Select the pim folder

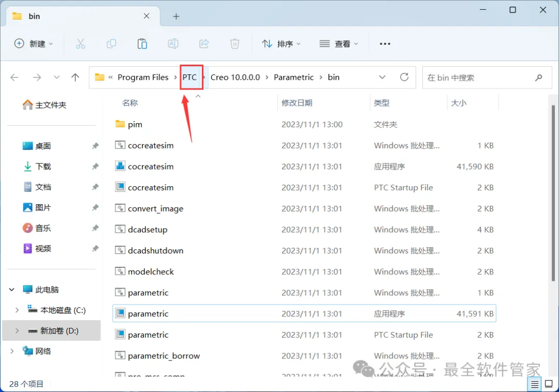click(x=304, y=124)
